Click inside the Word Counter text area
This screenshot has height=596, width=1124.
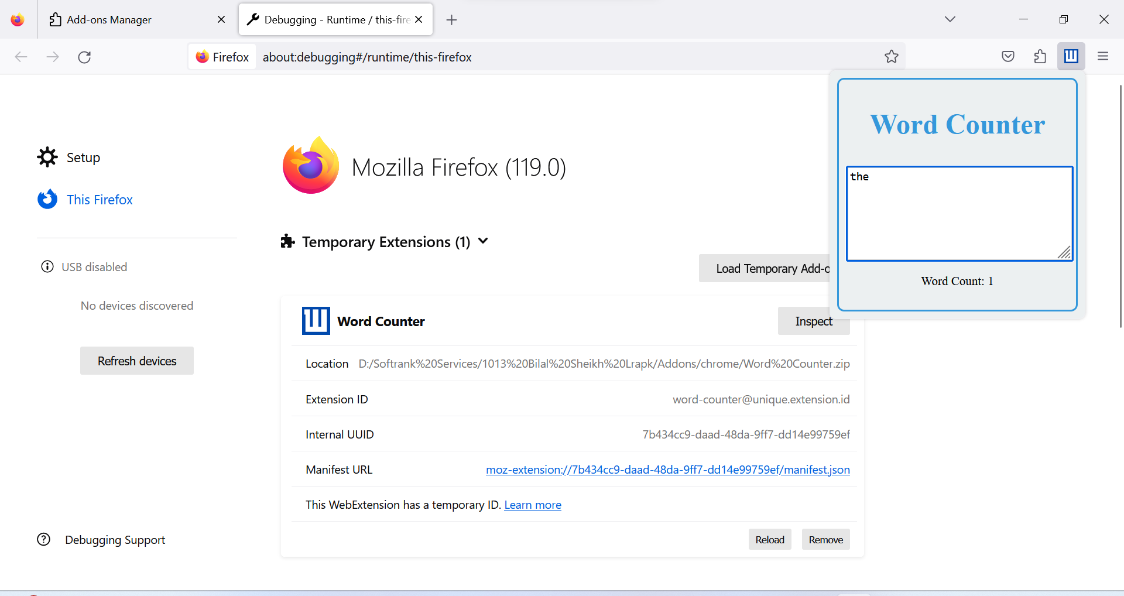point(959,214)
